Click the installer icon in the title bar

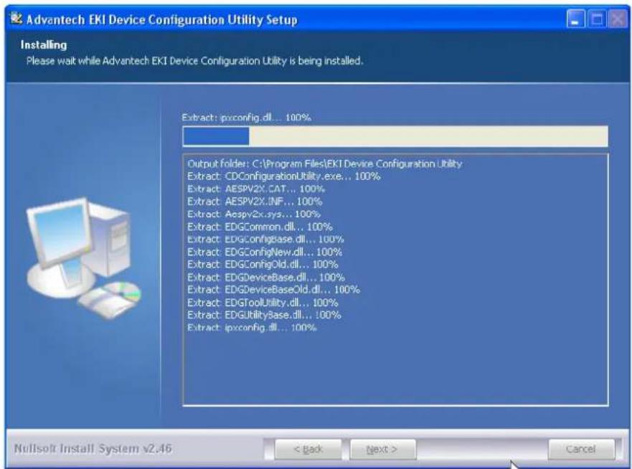16,19
